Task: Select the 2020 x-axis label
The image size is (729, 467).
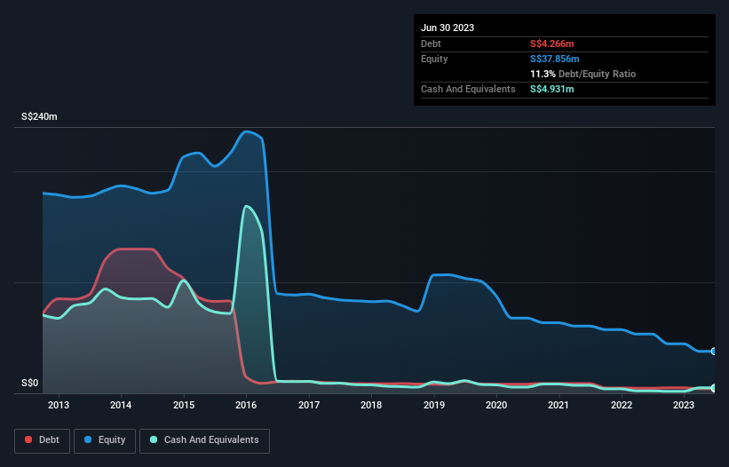Action: 496,405
